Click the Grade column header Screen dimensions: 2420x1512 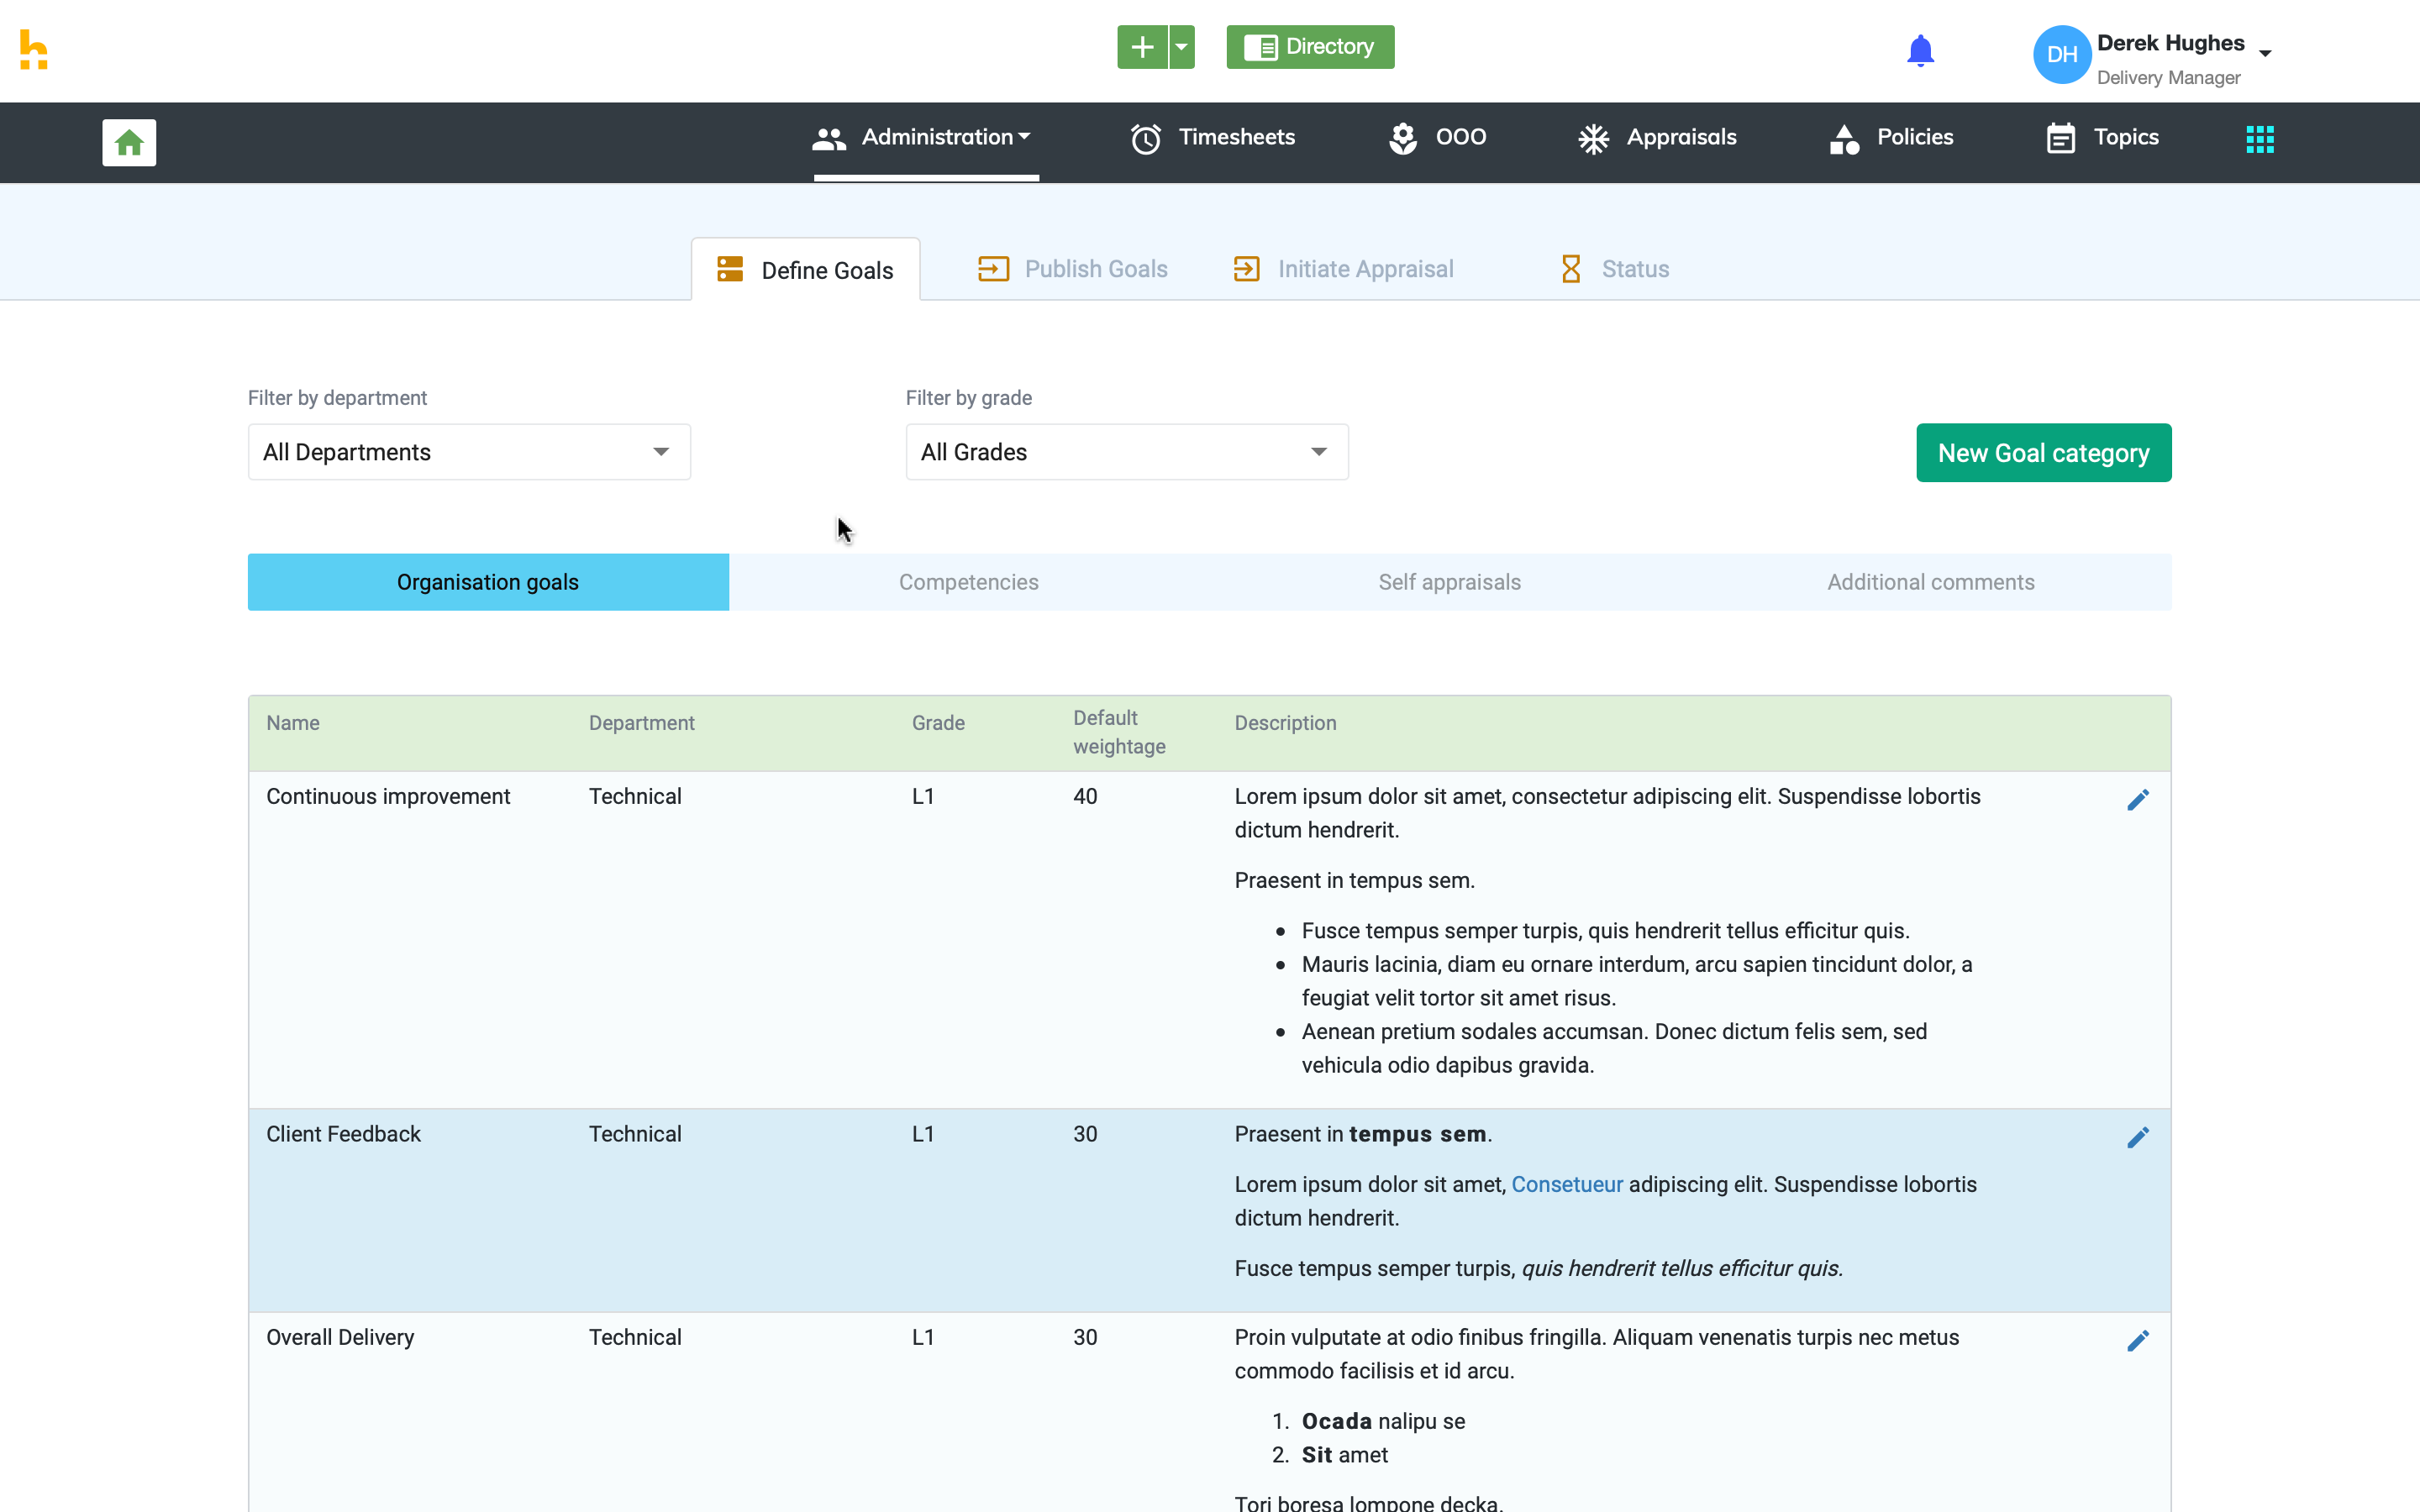click(x=938, y=723)
